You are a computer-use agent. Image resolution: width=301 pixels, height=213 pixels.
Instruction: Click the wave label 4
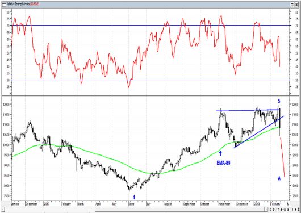click(x=134, y=197)
